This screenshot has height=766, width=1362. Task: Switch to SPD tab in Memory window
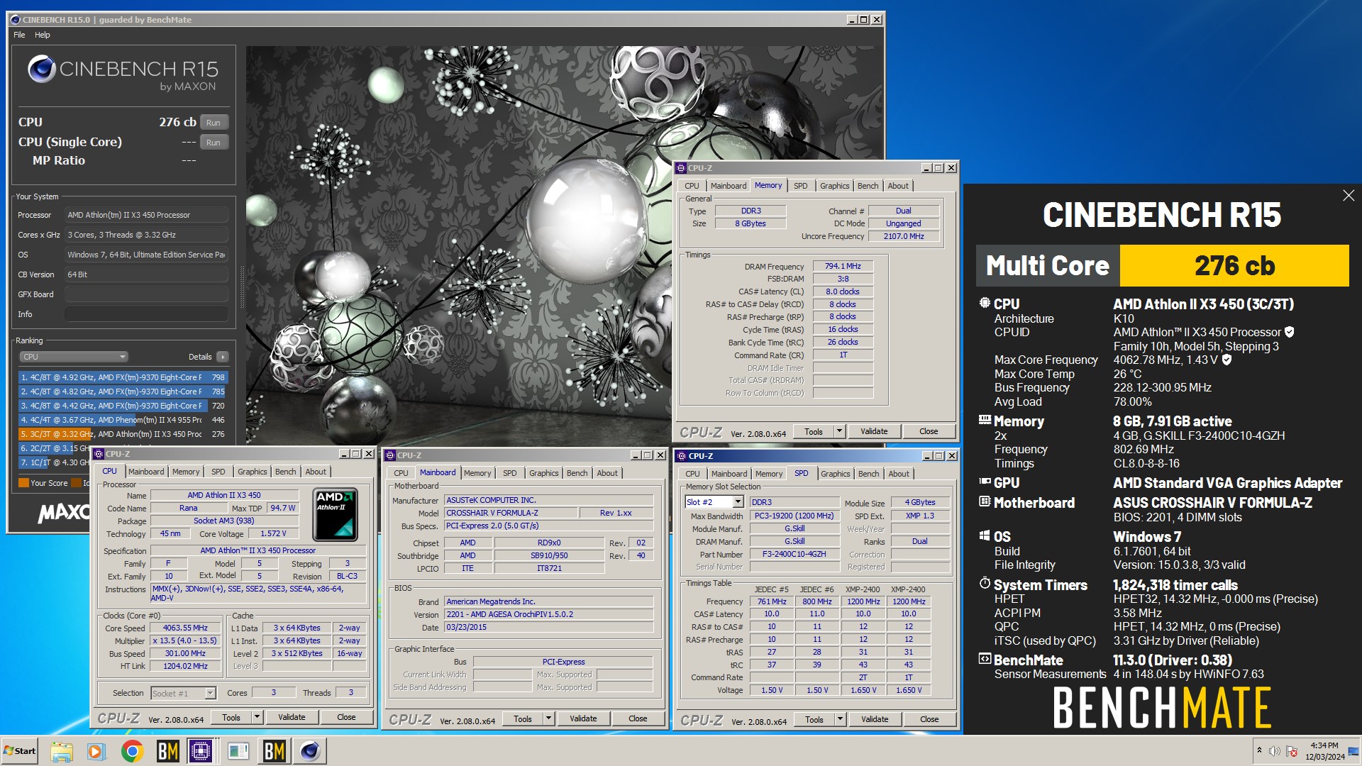pyautogui.click(x=800, y=186)
